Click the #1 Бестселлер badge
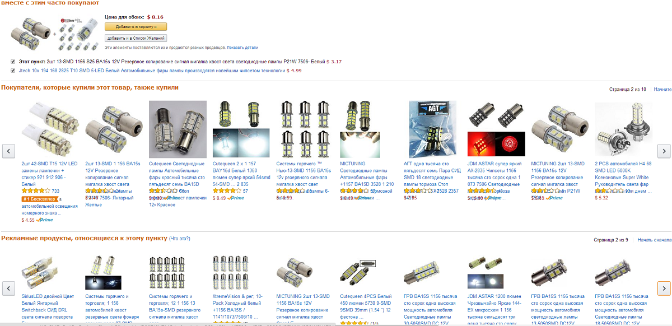Viewport: 672px width, 326px height. 40,199
